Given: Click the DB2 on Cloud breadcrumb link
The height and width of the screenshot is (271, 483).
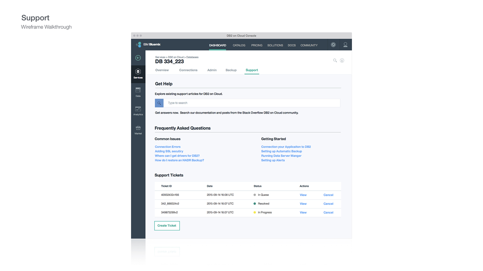Looking at the screenshot, I should point(176,57).
